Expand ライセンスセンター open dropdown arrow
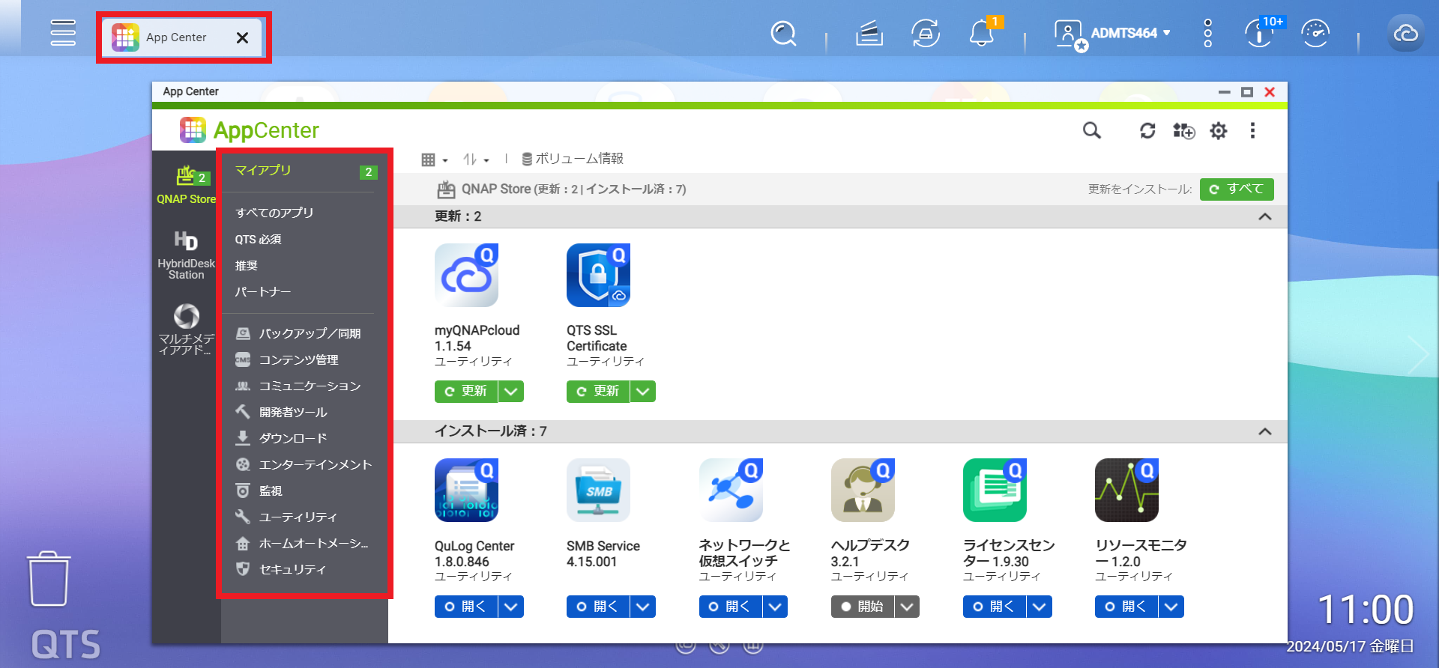 (x=1040, y=607)
